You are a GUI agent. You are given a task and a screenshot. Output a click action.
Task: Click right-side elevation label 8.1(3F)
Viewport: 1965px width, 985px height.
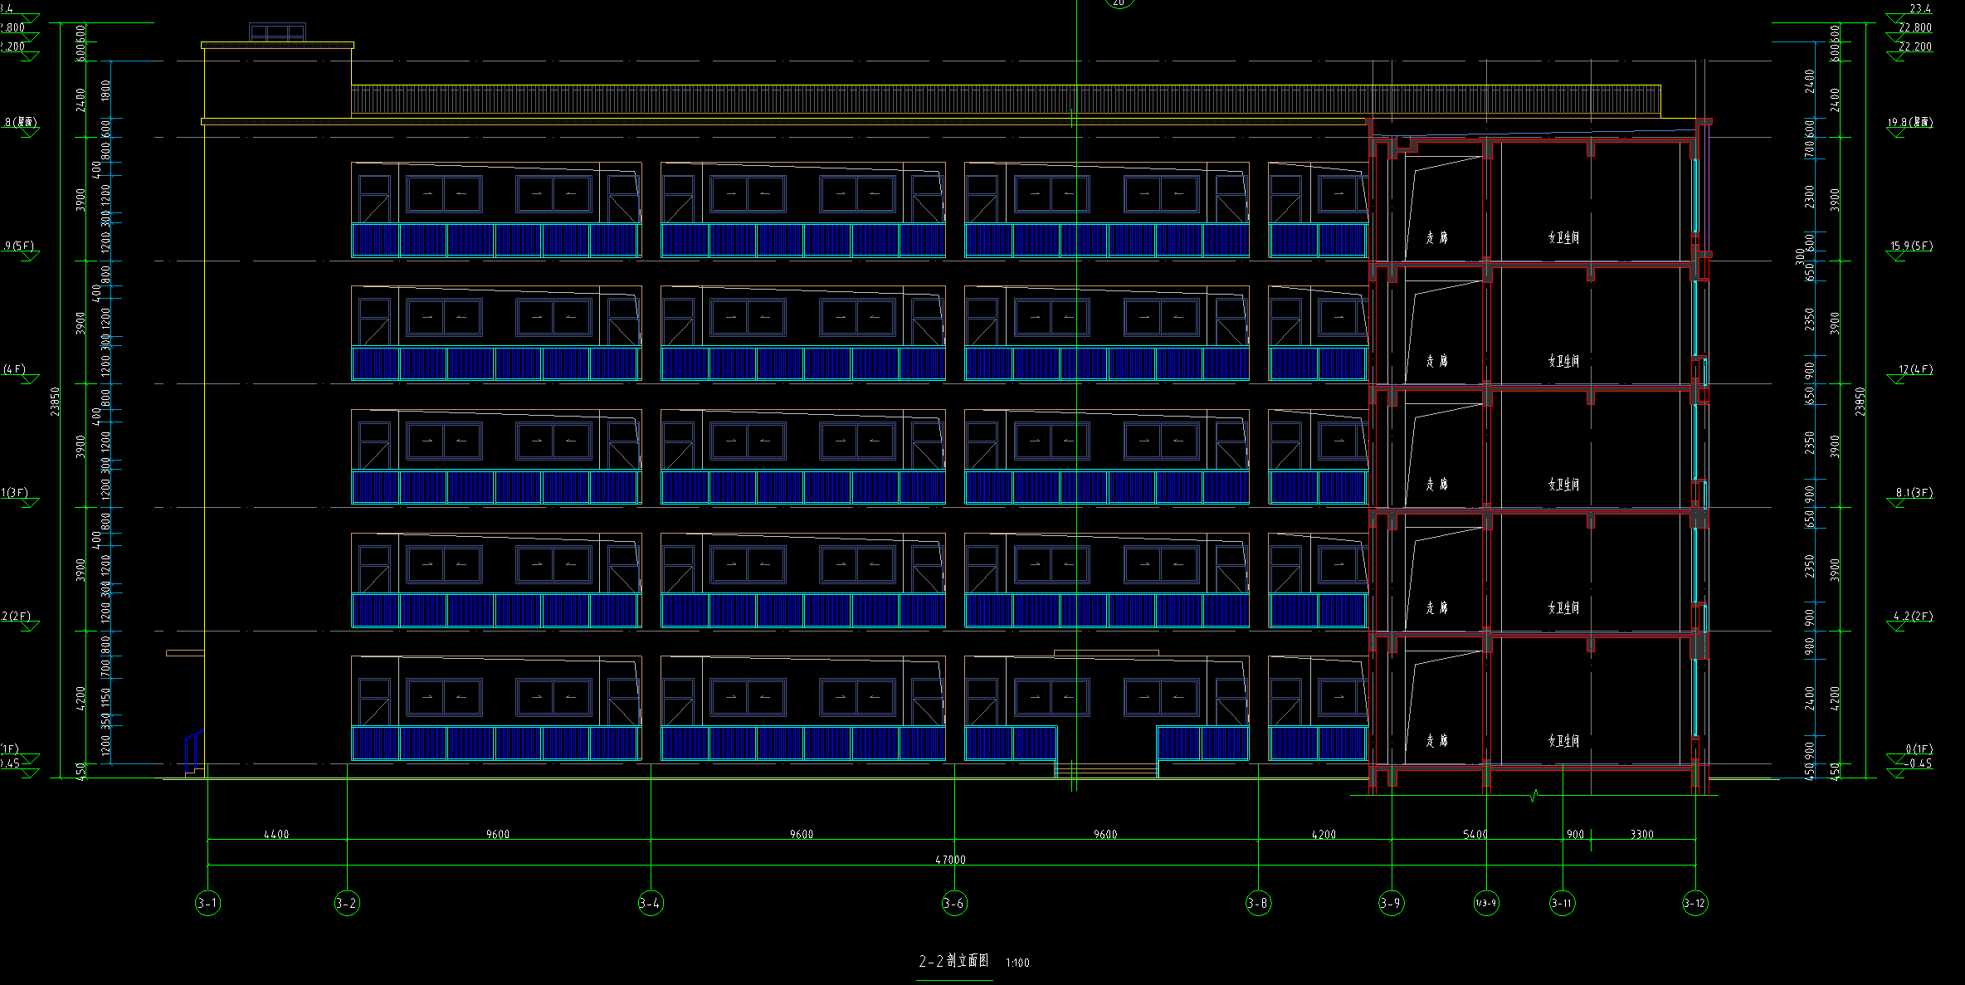[x=1914, y=492]
